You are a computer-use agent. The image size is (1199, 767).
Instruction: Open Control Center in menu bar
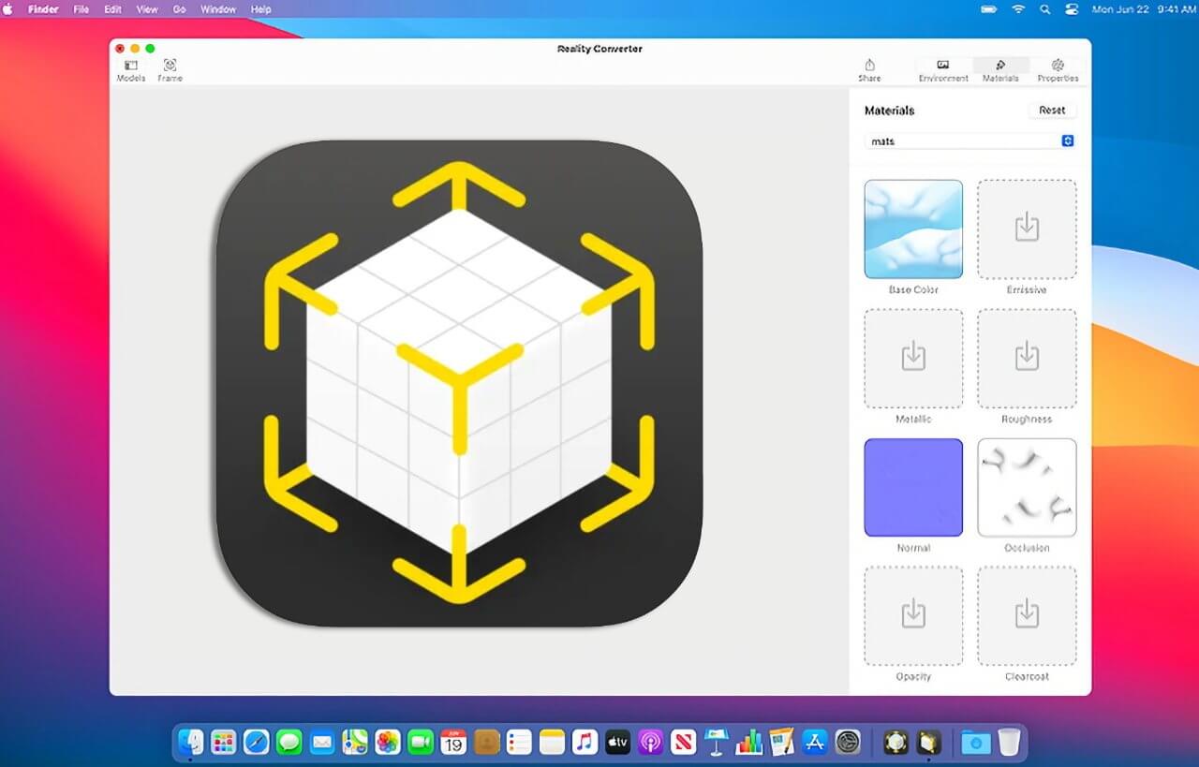point(1073,9)
